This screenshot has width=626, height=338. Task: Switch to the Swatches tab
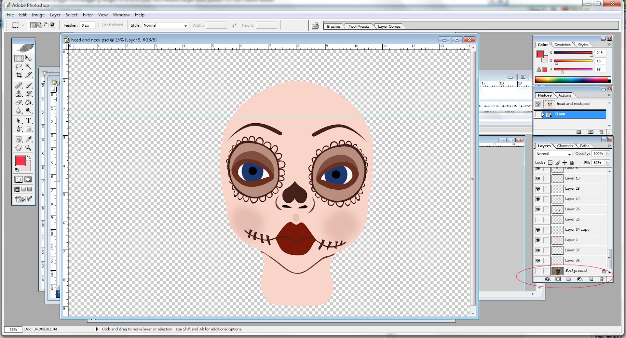click(x=562, y=45)
